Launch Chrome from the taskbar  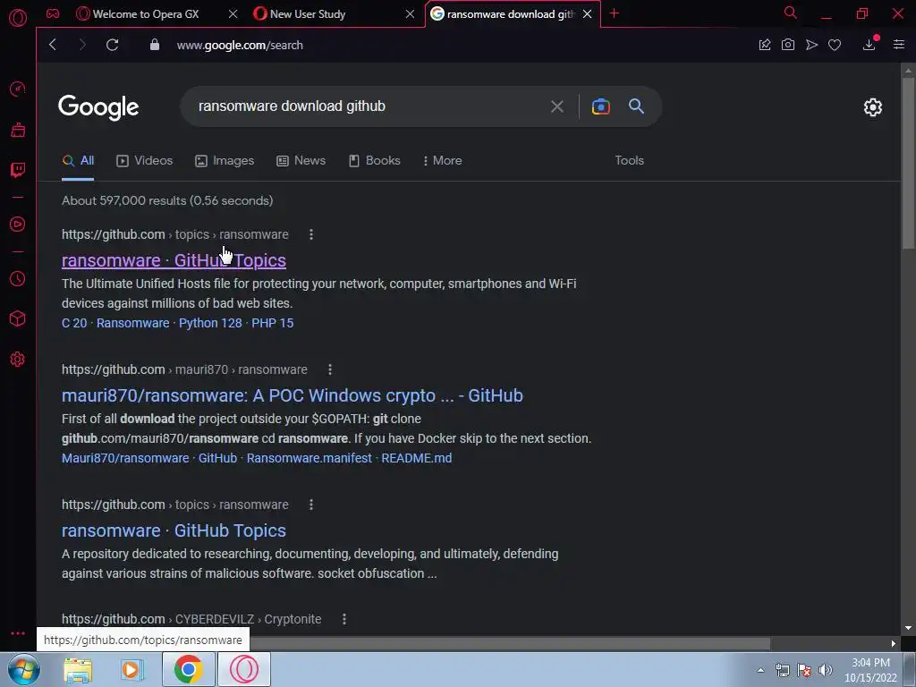click(188, 669)
